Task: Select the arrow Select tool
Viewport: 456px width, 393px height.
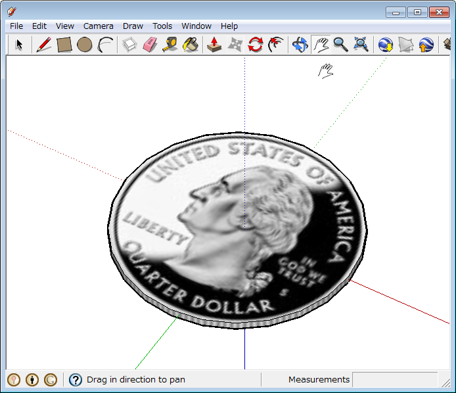Action: click(19, 45)
